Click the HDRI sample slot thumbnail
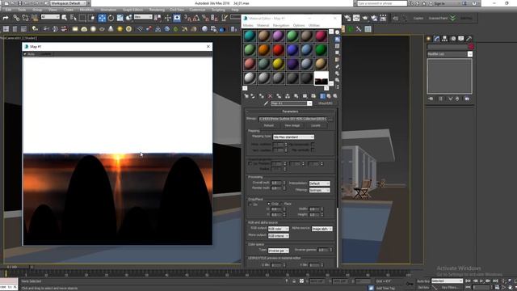517x291 pixels. coord(321,78)
